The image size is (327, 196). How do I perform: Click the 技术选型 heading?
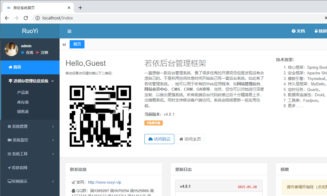tap(285, 60)
